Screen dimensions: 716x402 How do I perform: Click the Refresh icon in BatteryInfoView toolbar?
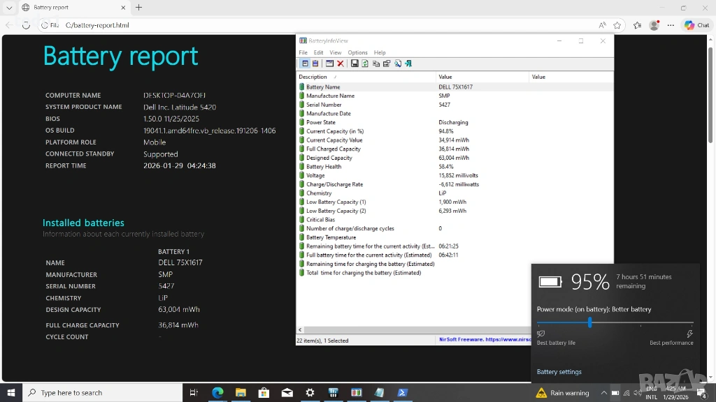click(365, 64)
